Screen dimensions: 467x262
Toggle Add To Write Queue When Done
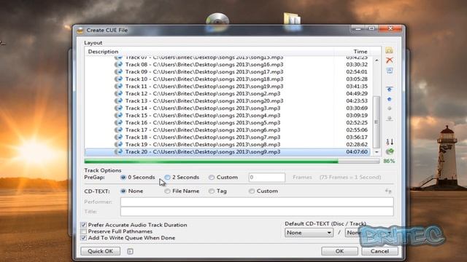[84, 238]
